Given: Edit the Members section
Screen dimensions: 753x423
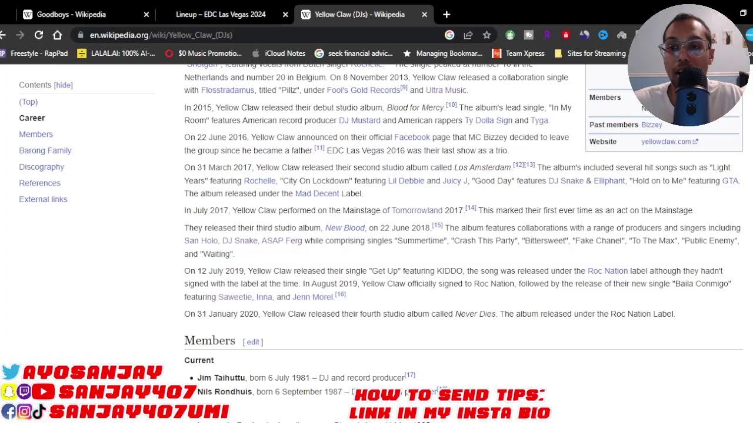Looking at the screenshot, I should pyautogui.click(x=253, y=342).
